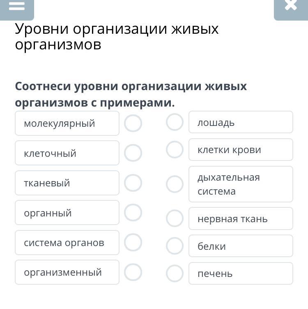The height and width of the screenshot is (309, 308).
Task: Select the radio circle next to клеточный
Action: (133, 153)
